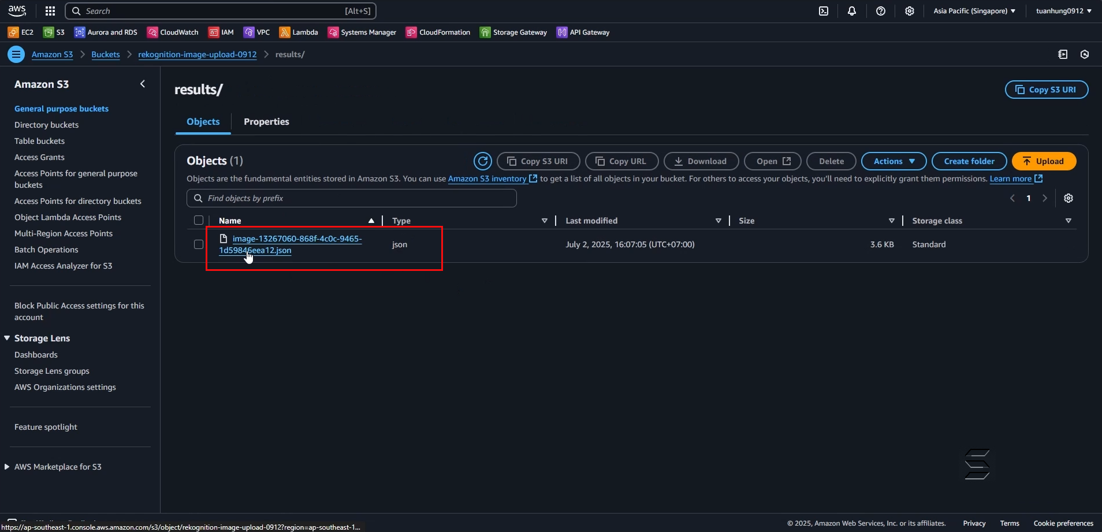Sort by Last modified column
The height and width of the screenshot is (532, 1102).
click(x=718, y=221)
